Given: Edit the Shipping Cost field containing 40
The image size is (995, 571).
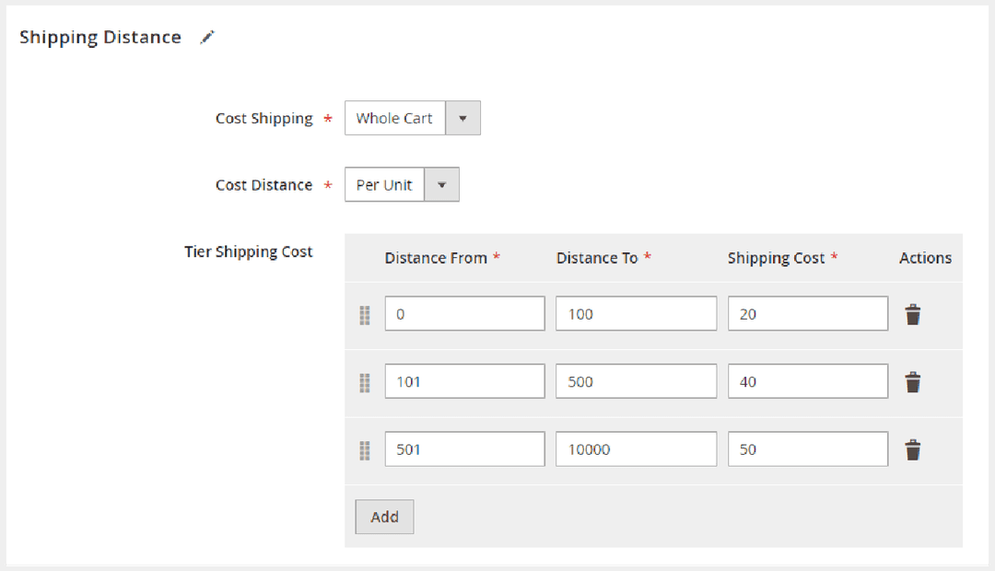Looking at the screenshot, I should (x=807, y=381).
